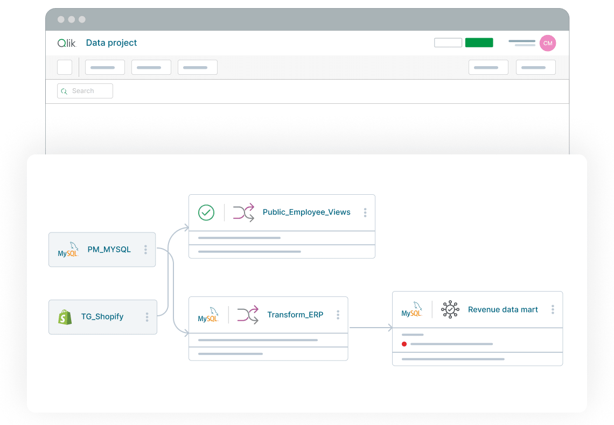
Task: Select the Public_Employee_Views title
Action: (x=306, y=212)
